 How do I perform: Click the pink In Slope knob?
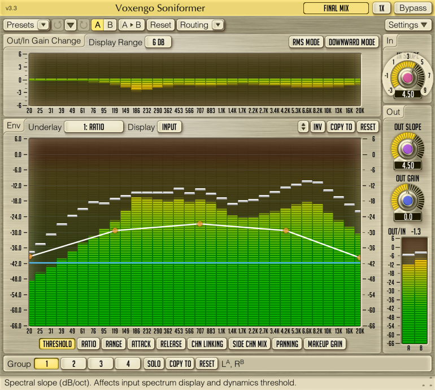tap(407, 76)
